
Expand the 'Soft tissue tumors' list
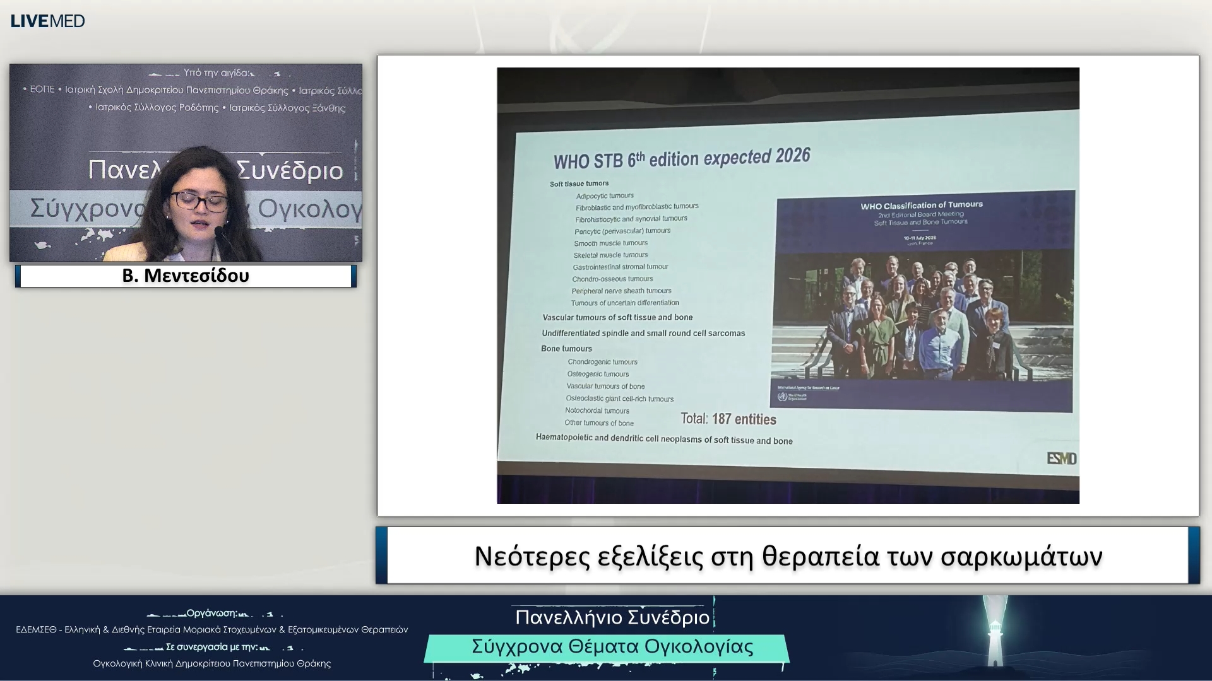[x=579, y=183]
